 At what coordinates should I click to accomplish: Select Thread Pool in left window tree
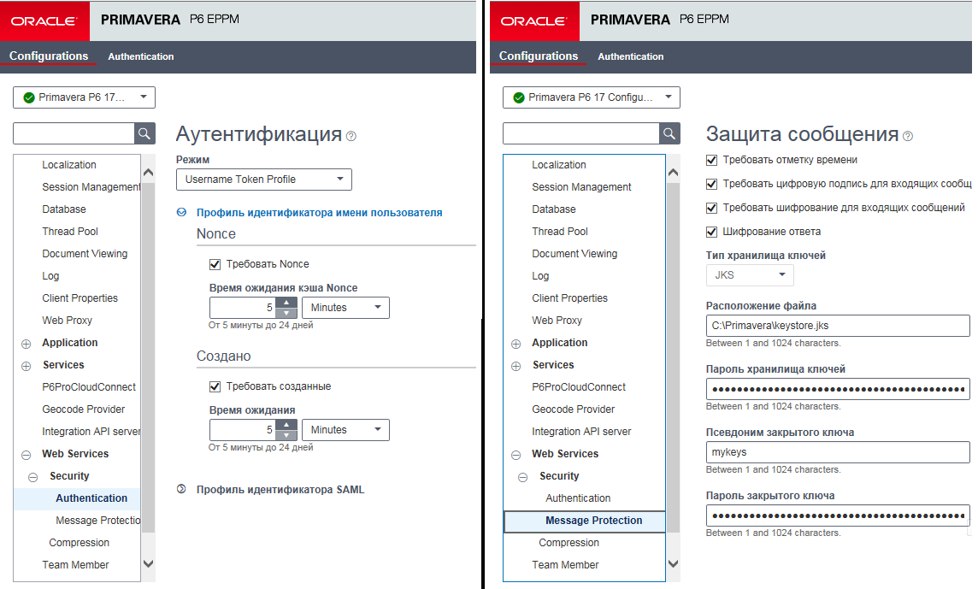click(x=70, y=232)
